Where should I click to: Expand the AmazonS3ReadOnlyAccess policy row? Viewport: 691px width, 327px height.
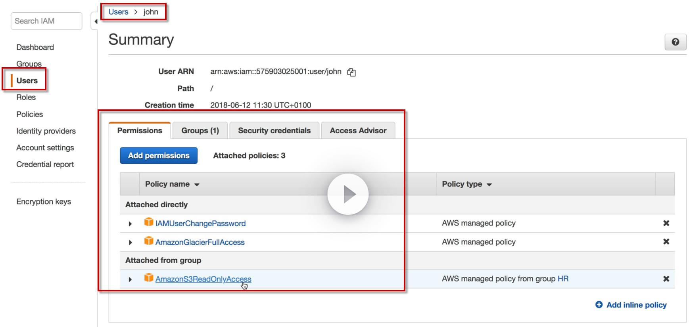(x=130, y=279)
